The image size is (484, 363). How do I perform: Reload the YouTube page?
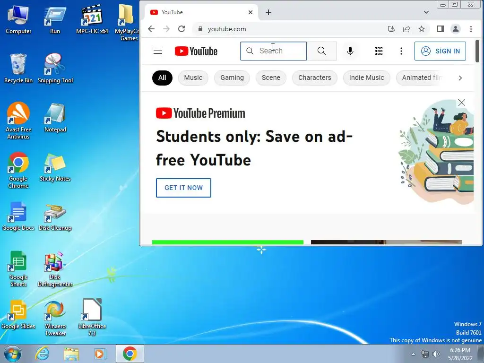[x=181, y=29]
